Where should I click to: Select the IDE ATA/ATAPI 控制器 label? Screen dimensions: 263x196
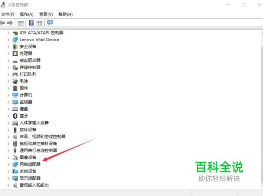(42, 33)
